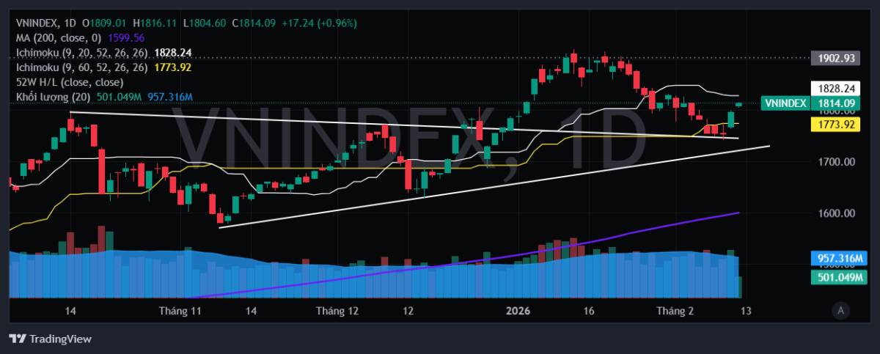Click the 2026 time axis label
This screenshot has width=880, height=354.
point(517,311)
